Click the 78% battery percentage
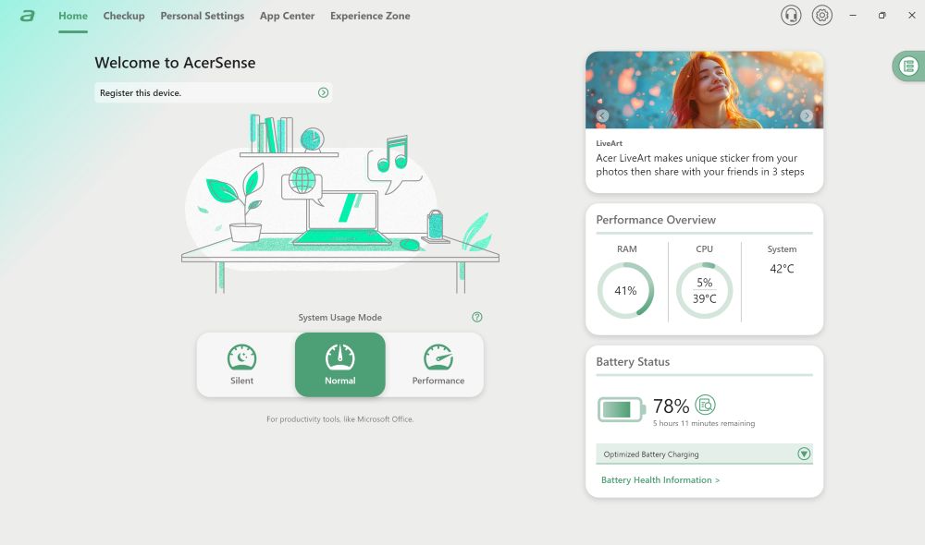This screenshot has width=925, height=545. click(x=671, y=406)
